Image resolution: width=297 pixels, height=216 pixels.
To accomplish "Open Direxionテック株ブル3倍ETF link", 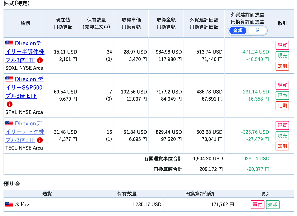I will 25,132.
